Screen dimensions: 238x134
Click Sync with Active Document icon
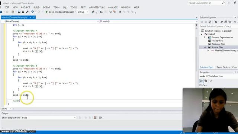click(x=222, y=22)
